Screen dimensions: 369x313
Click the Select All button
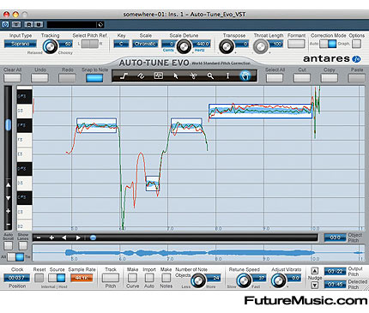pyautogui.click(x=275, y=78)
